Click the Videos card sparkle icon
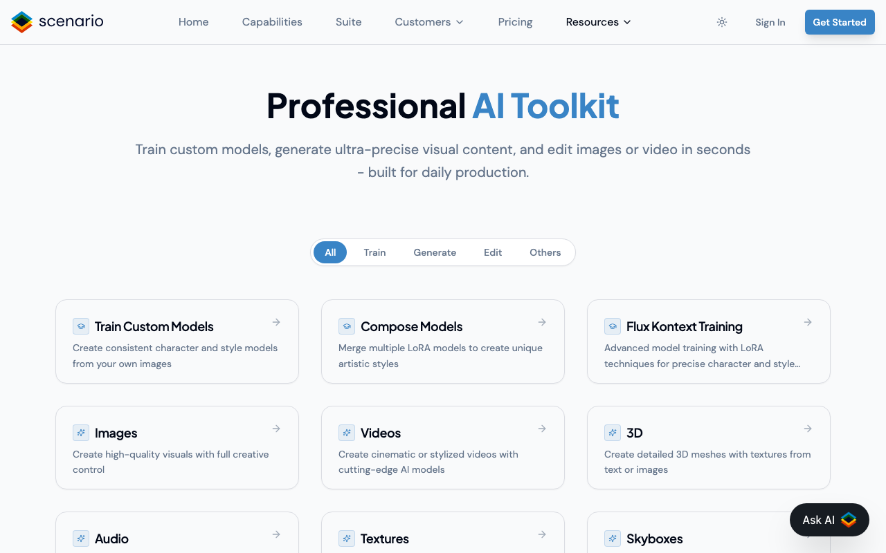 (x=347, y=433)
